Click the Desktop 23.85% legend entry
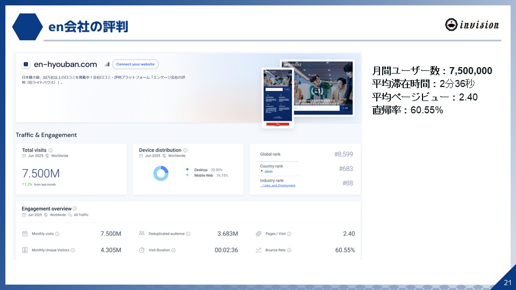This screenshot has height=290, width=516. click(204, 170)
